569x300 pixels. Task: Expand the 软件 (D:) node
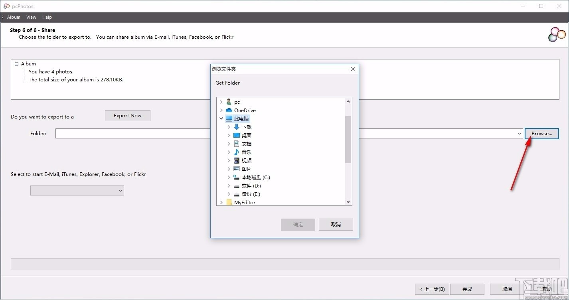[x=229, y=186]
